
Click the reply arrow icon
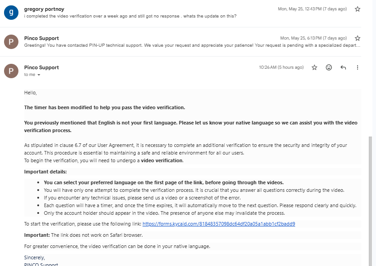(x=343, y=67)
